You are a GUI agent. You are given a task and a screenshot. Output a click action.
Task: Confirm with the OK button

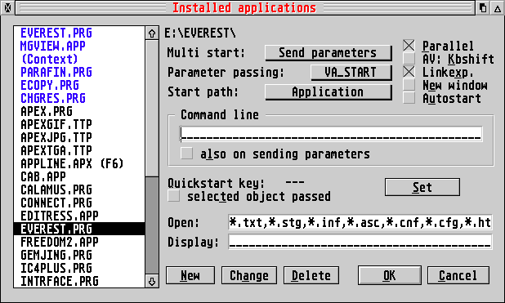(x=390, y=275)
